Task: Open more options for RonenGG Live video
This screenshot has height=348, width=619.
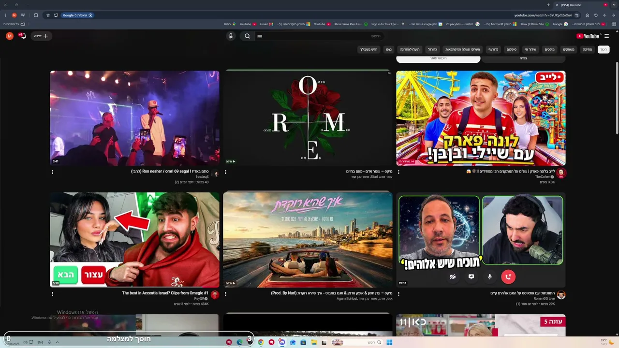Action: coord(398,294)
